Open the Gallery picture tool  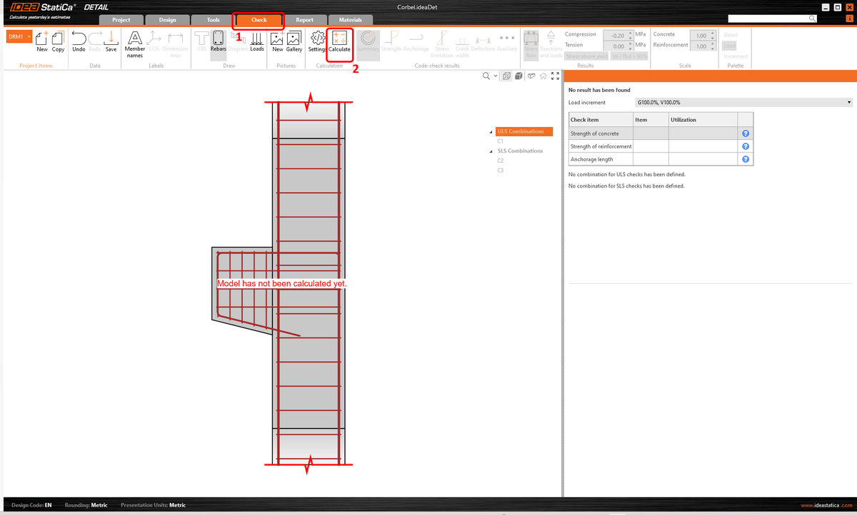294,41
